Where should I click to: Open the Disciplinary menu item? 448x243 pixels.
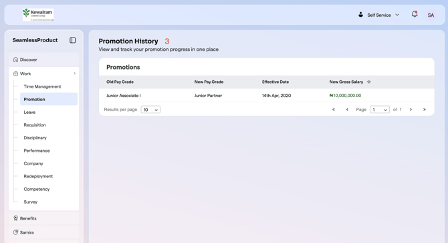point(35,138)
